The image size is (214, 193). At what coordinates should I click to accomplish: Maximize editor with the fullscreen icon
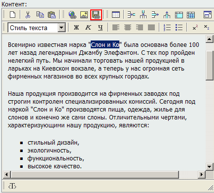[208, 14]
